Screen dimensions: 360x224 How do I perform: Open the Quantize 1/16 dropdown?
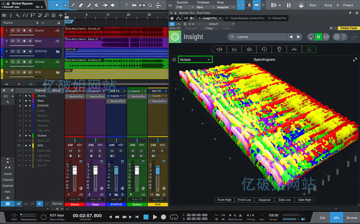[185, 7]
